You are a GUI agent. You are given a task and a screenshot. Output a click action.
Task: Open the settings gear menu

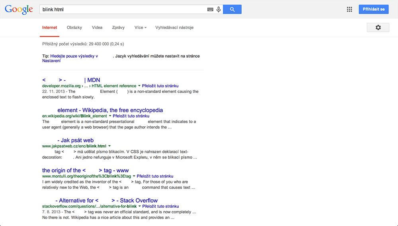(378, 27)
